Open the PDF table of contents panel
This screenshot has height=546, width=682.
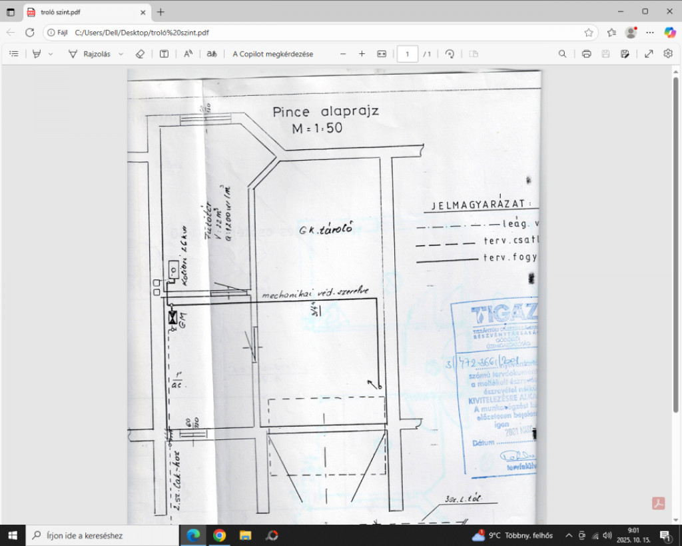(14, 54)
